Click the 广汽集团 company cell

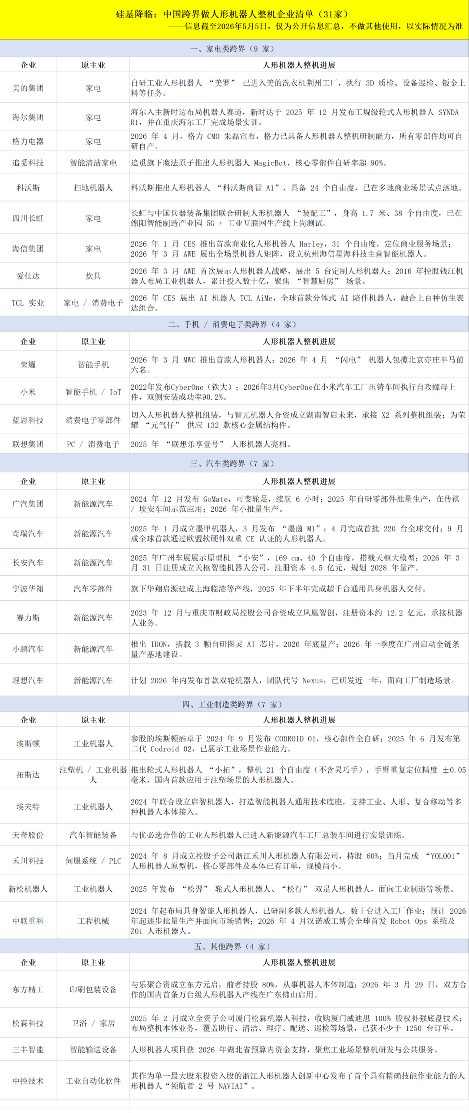click(x=28, y=504)
